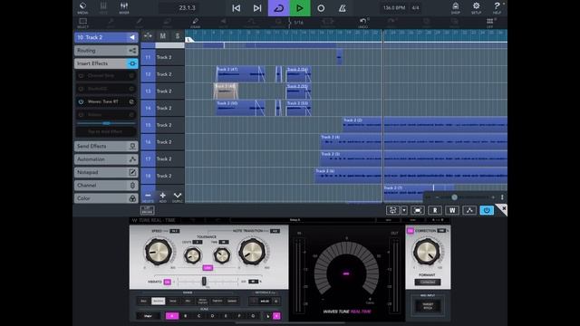Open the Setup gear
The image size is (580, 326).
[476, 7]
